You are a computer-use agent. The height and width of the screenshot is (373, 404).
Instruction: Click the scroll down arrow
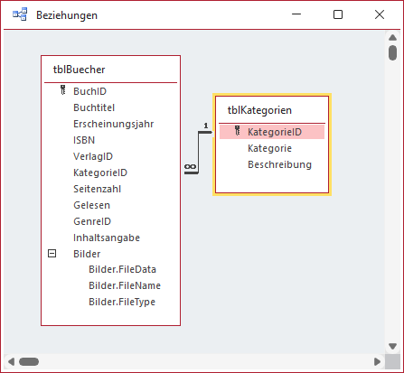pyautogui.click(x=392, y=346)
